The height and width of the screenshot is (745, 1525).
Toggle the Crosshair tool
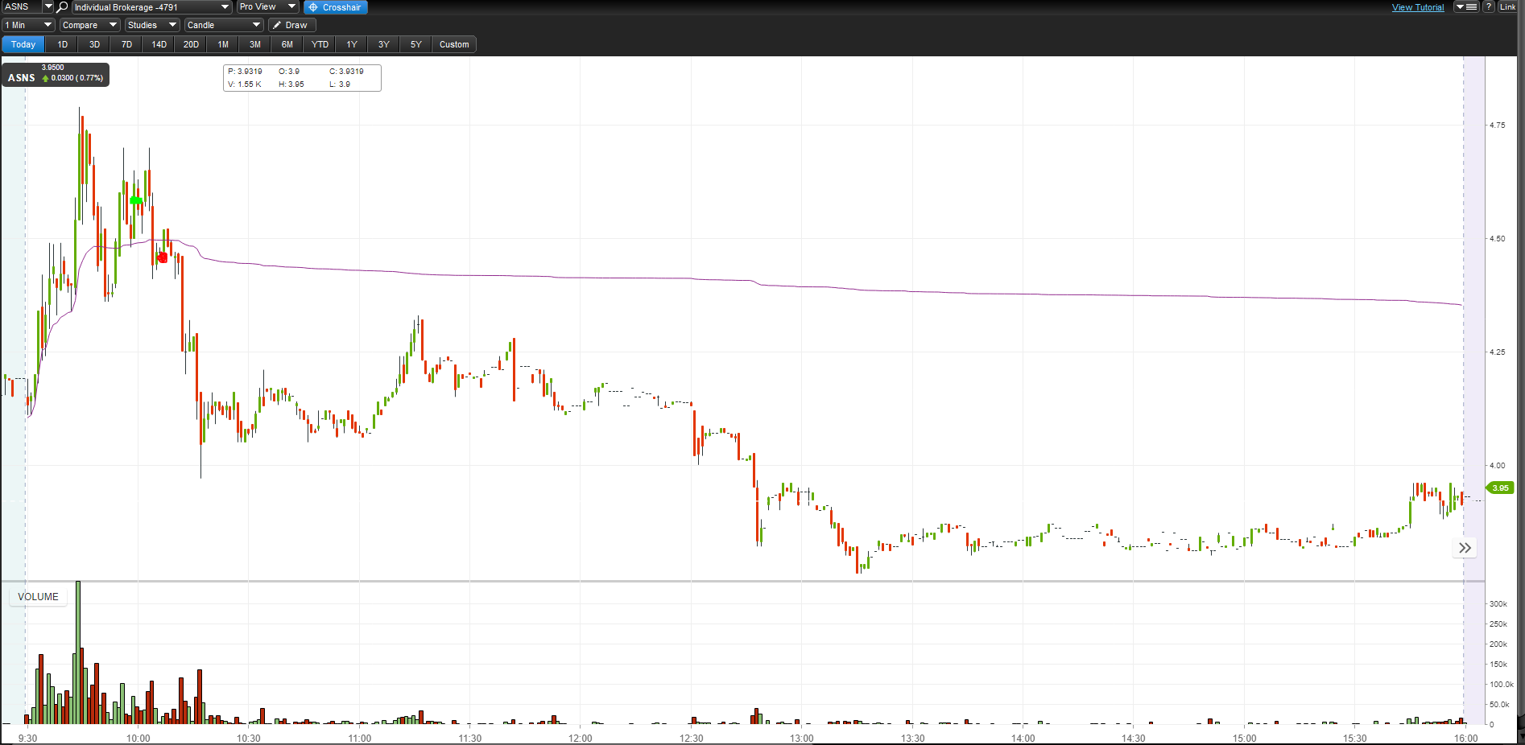[x=336, y=7]
